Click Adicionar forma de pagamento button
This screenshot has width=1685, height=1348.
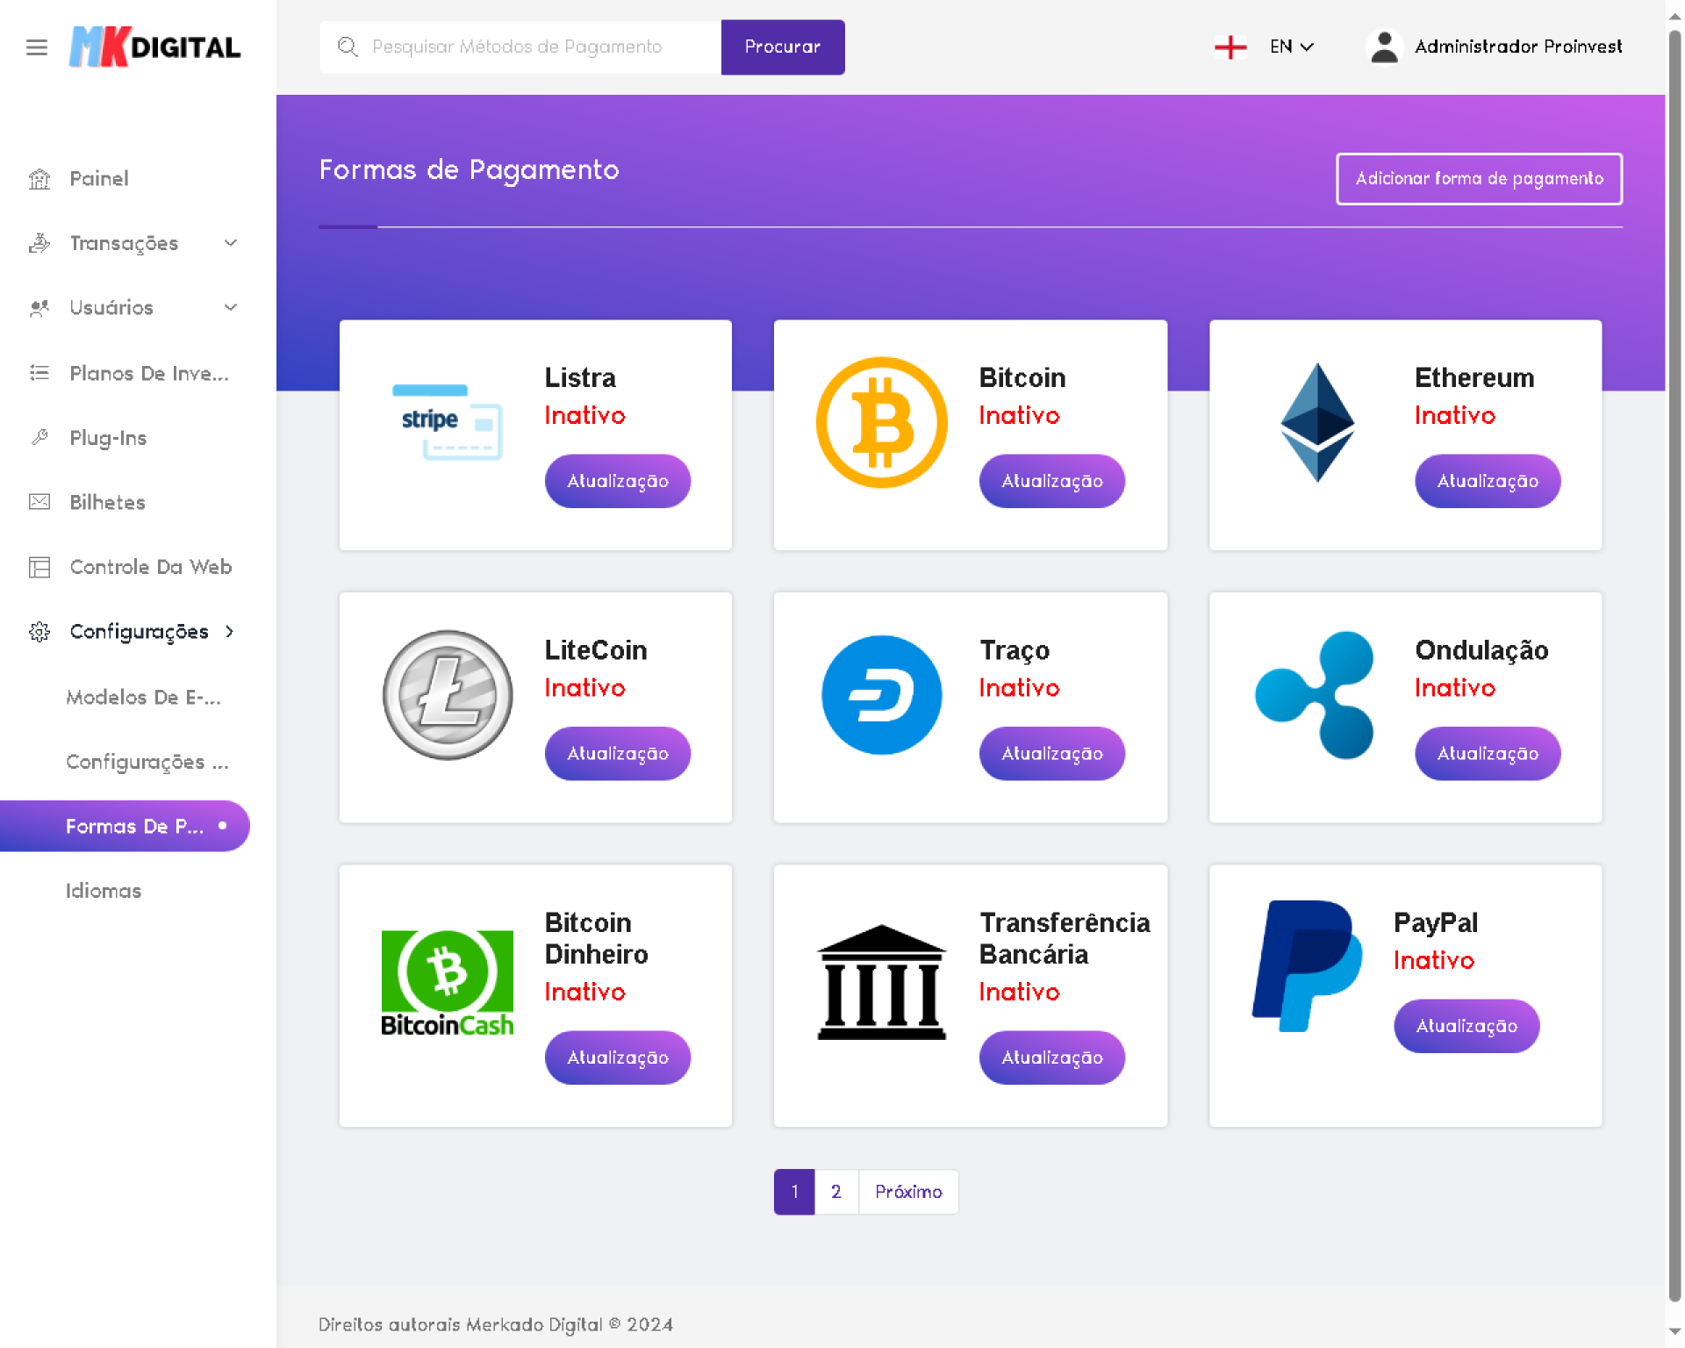[1479, 179]
